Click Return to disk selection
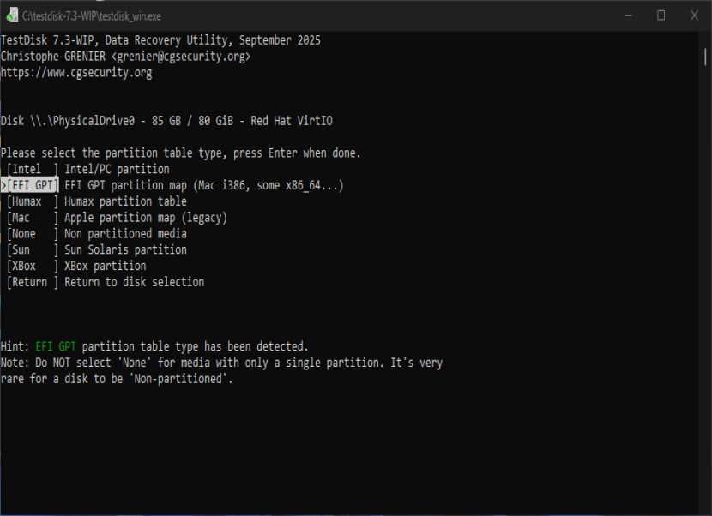 pos(106,282)
